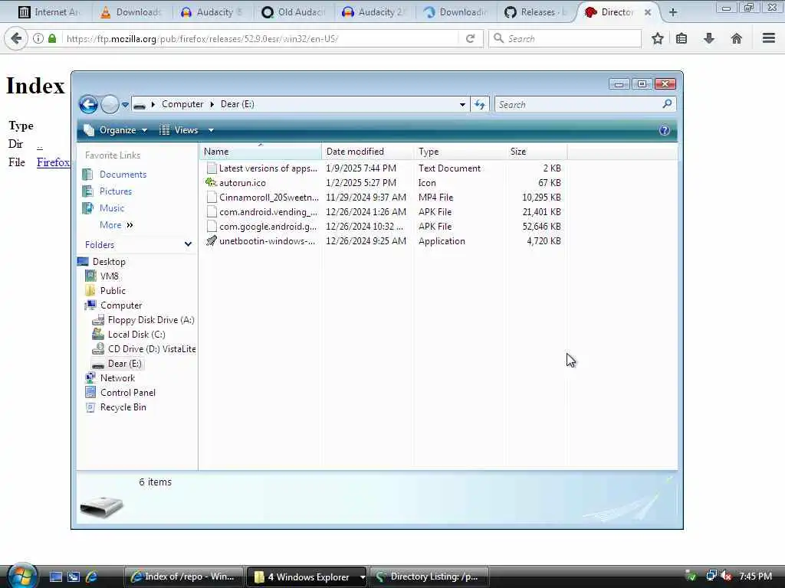The image size is (785, 588).
Task: Open Music favorite link
Action: tap(112, 208)
